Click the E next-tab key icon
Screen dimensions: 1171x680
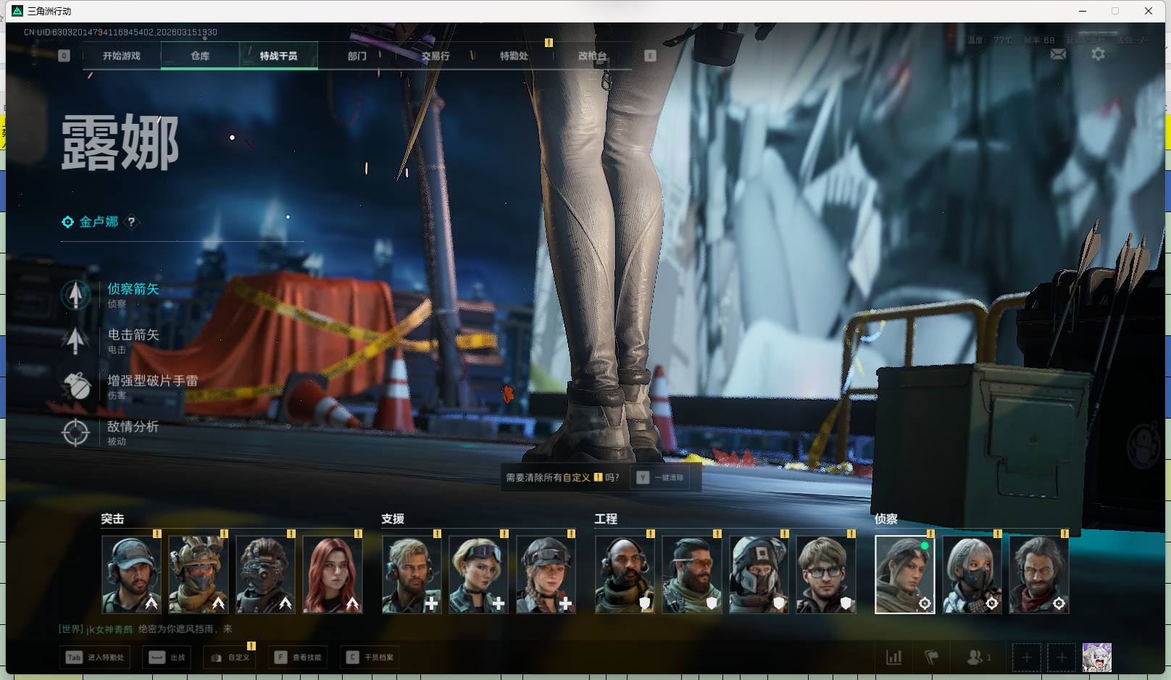coord(650,56)
